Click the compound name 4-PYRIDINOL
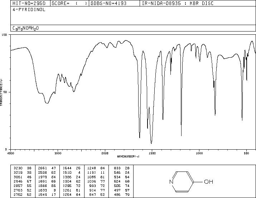Screen dimensions: 256x198 29,10
